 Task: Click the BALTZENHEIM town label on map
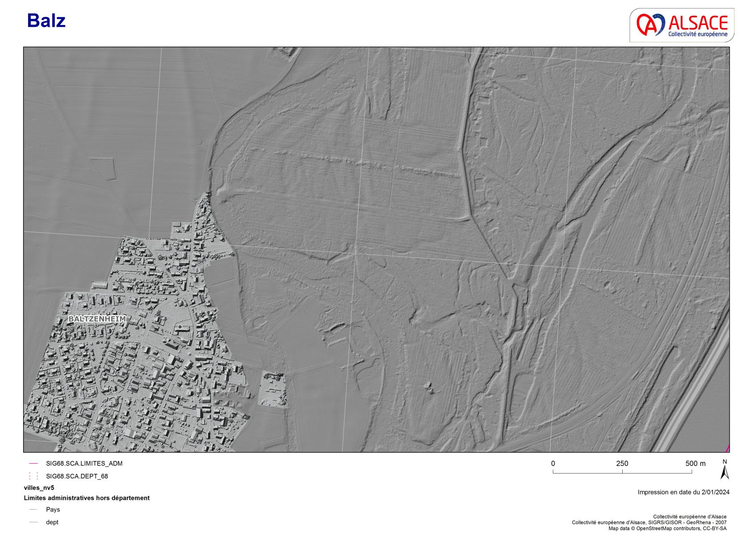(97, 319)
